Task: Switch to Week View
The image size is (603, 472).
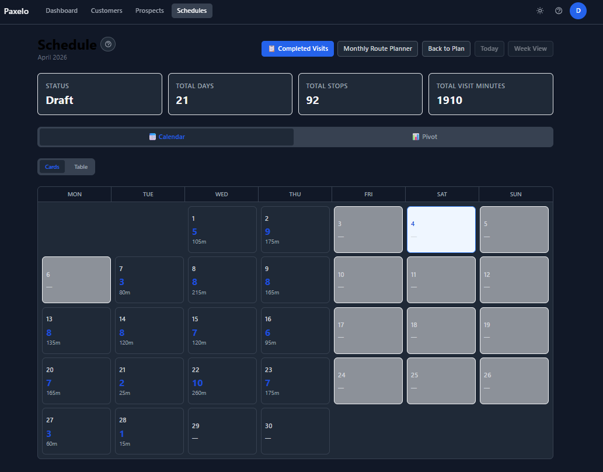Action: (x=530, y=48)
